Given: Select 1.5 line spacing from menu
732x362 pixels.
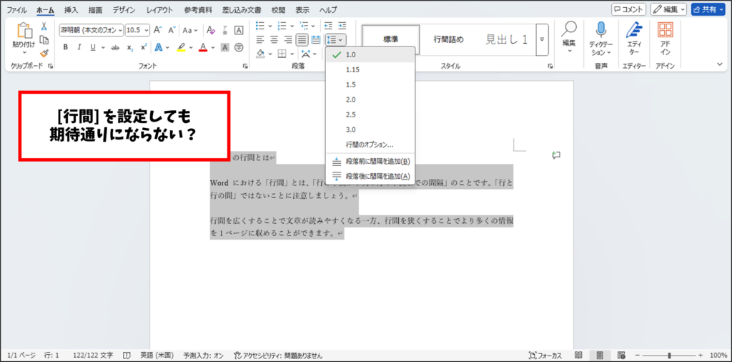Looking at the screenshot, I should pos(351,84).
